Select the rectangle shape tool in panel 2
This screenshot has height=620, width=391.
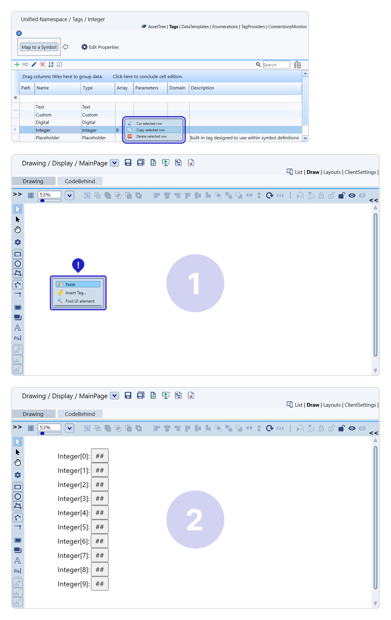[18, 487]
